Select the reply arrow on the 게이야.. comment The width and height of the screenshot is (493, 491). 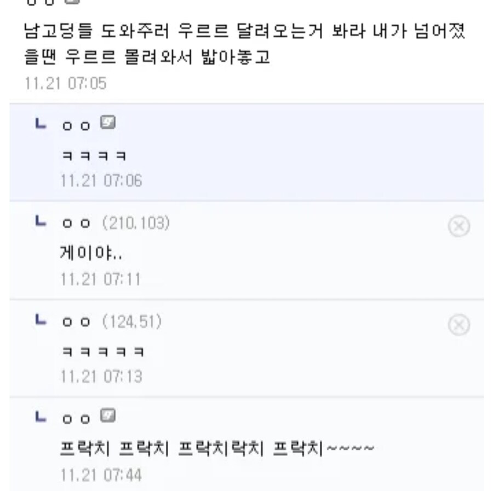coord(40,221)
